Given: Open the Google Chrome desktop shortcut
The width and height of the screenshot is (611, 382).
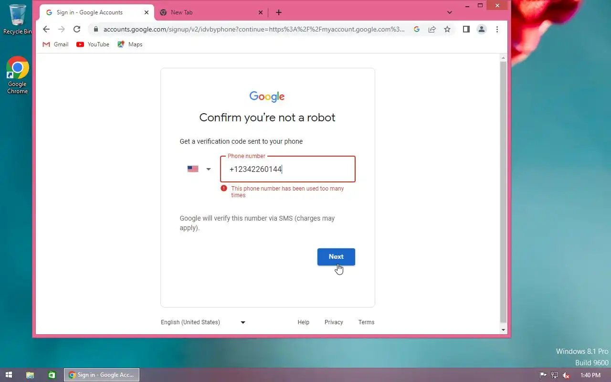Looking at the screenshot, I should (18, 75).
